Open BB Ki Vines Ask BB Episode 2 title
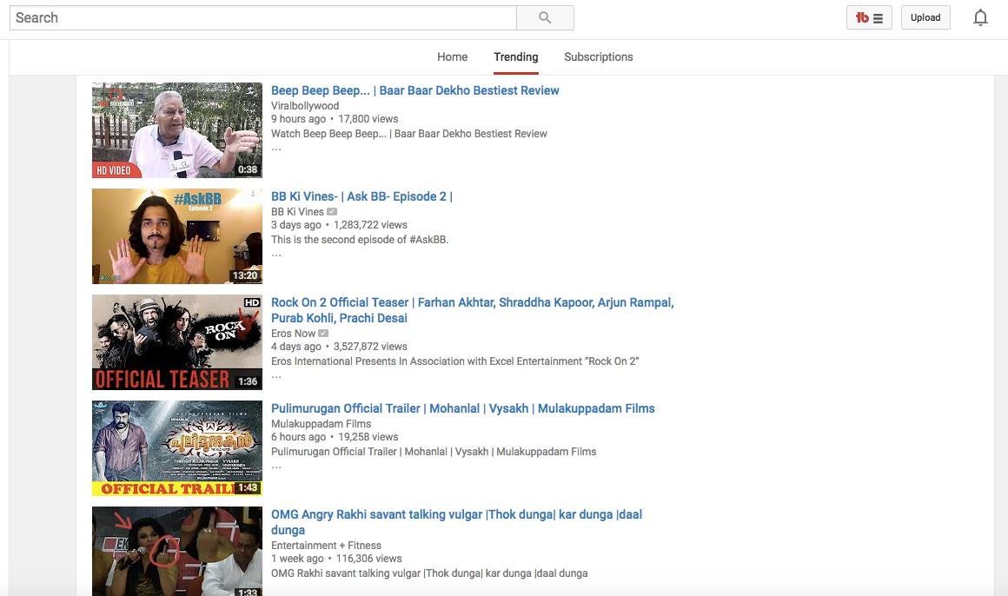This screenshot has width=1008, height=596. [362, 196]
